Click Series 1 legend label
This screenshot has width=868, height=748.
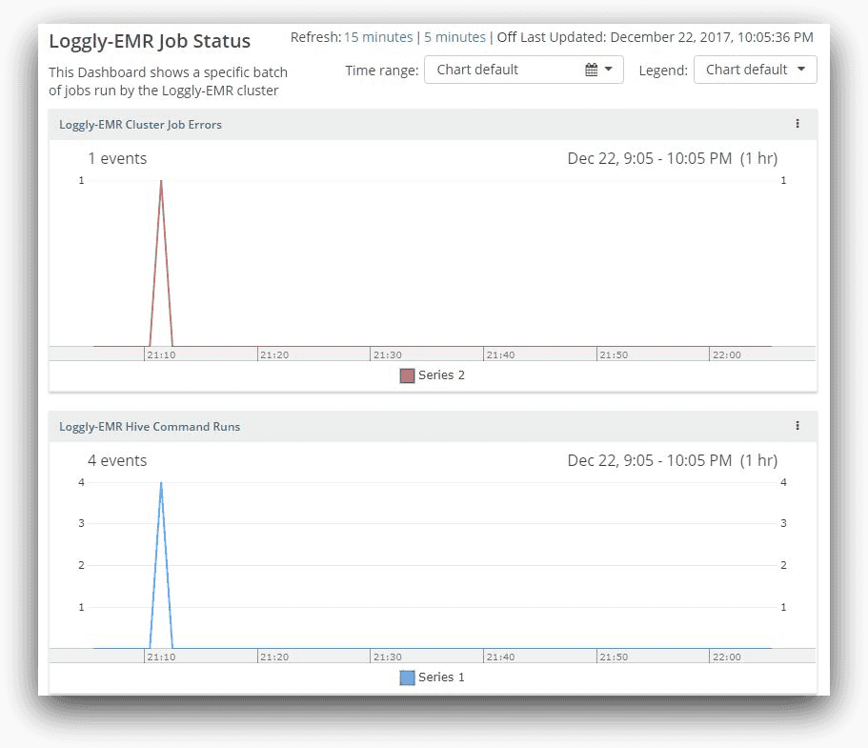441,677
